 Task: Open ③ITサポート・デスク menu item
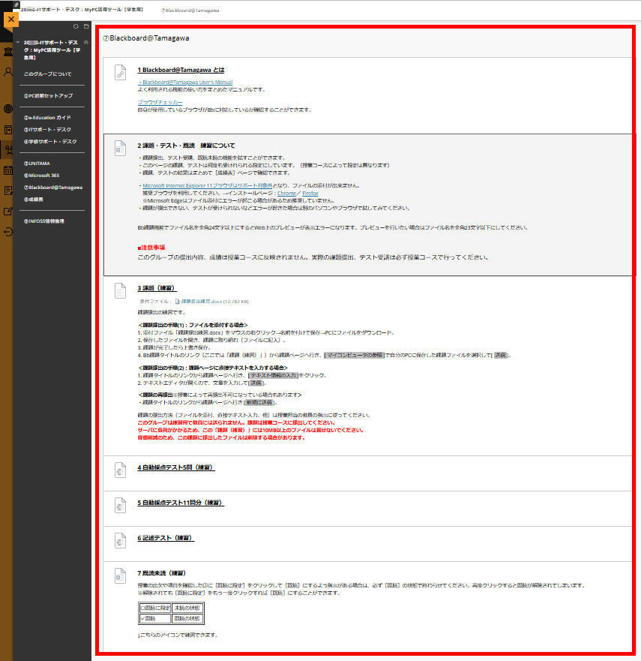coord(47,129)
